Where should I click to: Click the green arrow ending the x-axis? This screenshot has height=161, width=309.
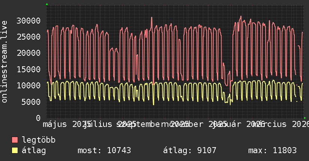pyautogui.click(x=305, y=118)
